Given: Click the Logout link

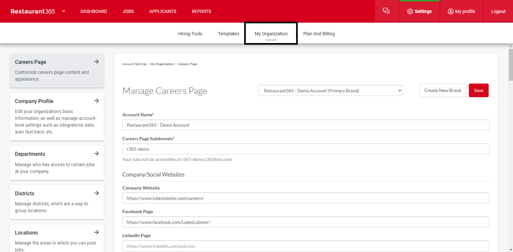Looking at the screenshot, I should pyautogui.click(x=498, y=11).
